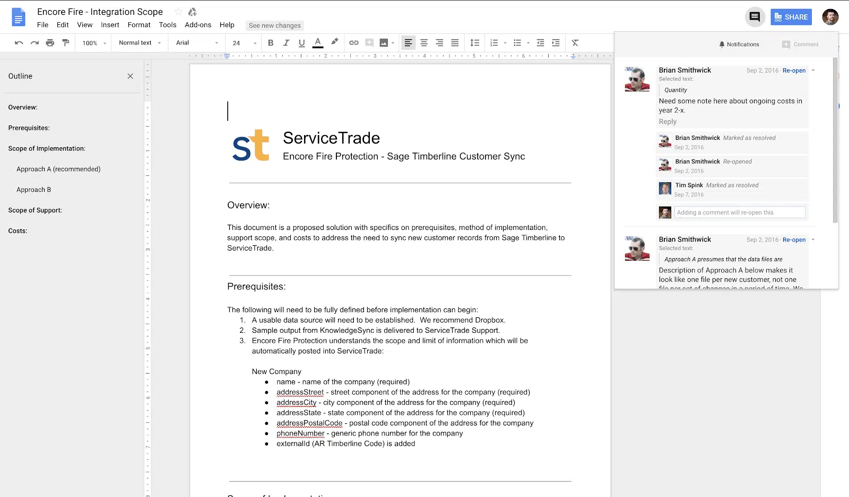This screenshot has width=849, height=497.
Task: Open the text color picker
Action: click(318, 43)
